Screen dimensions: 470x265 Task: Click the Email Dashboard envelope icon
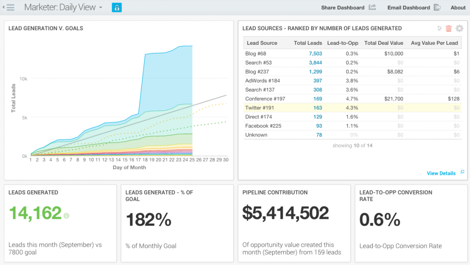point(437,7)
